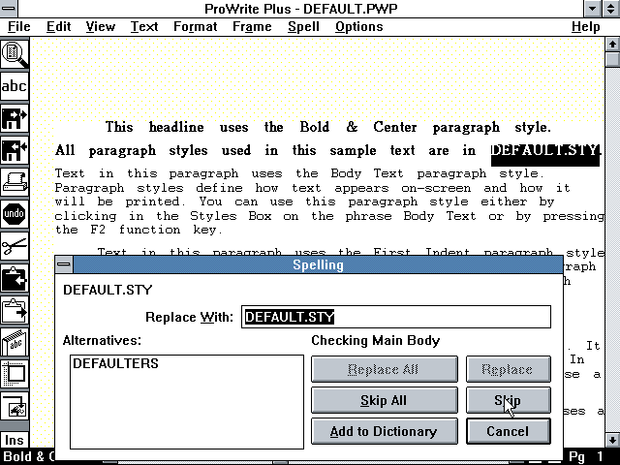The image size is (620, 465).
Task: Click the undo stop-sign icon
Action: pyautogui.click(x=15, y=214)
